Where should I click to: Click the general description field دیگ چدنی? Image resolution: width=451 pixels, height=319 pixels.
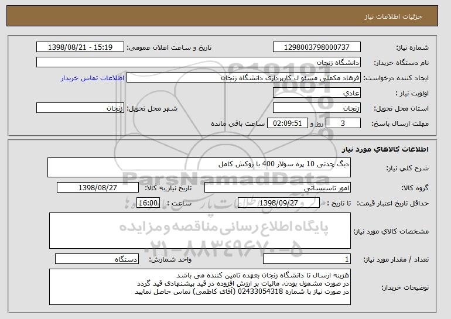click(x=199, y=167)
